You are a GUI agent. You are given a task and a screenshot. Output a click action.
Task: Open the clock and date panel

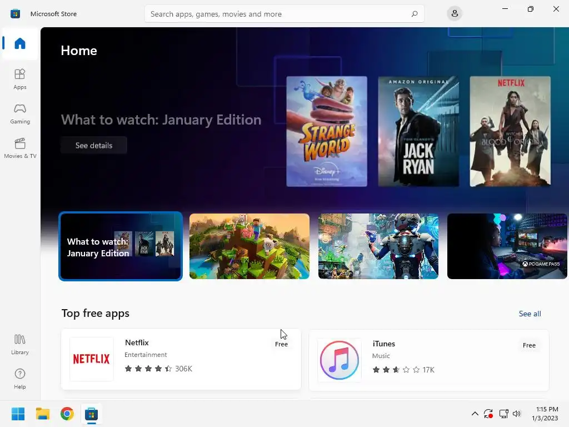click(545, 414)
